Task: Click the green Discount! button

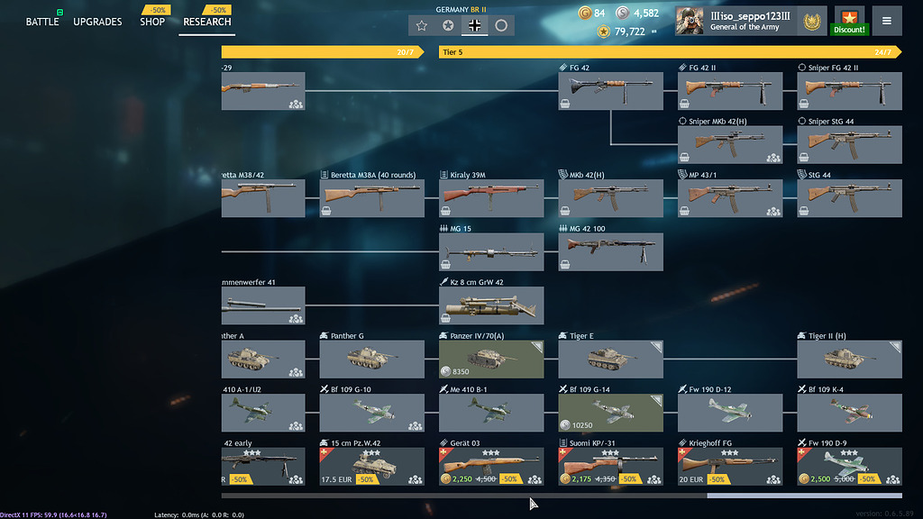Action: tap(848, 29)
